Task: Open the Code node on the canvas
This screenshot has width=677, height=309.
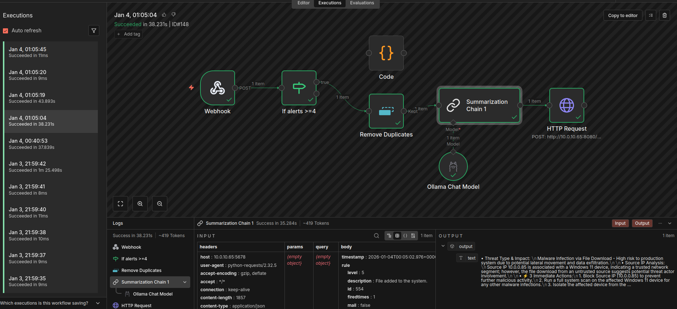Action: (386, 53)
